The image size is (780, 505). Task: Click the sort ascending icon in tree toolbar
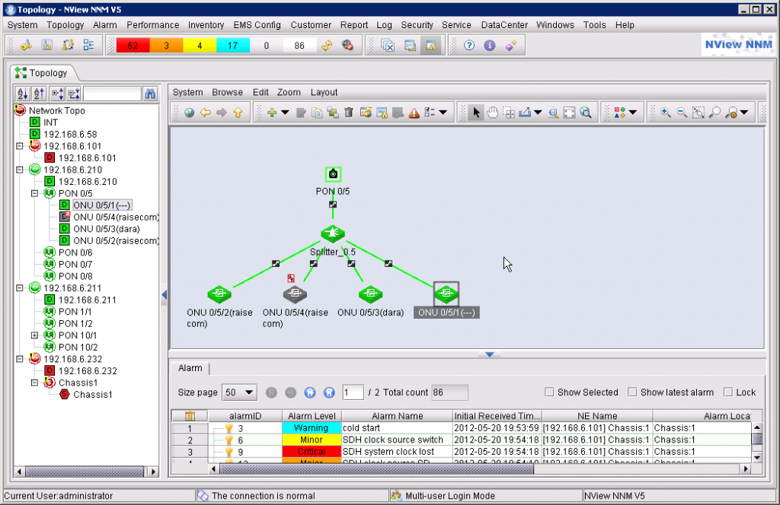[x=22, y=94]
